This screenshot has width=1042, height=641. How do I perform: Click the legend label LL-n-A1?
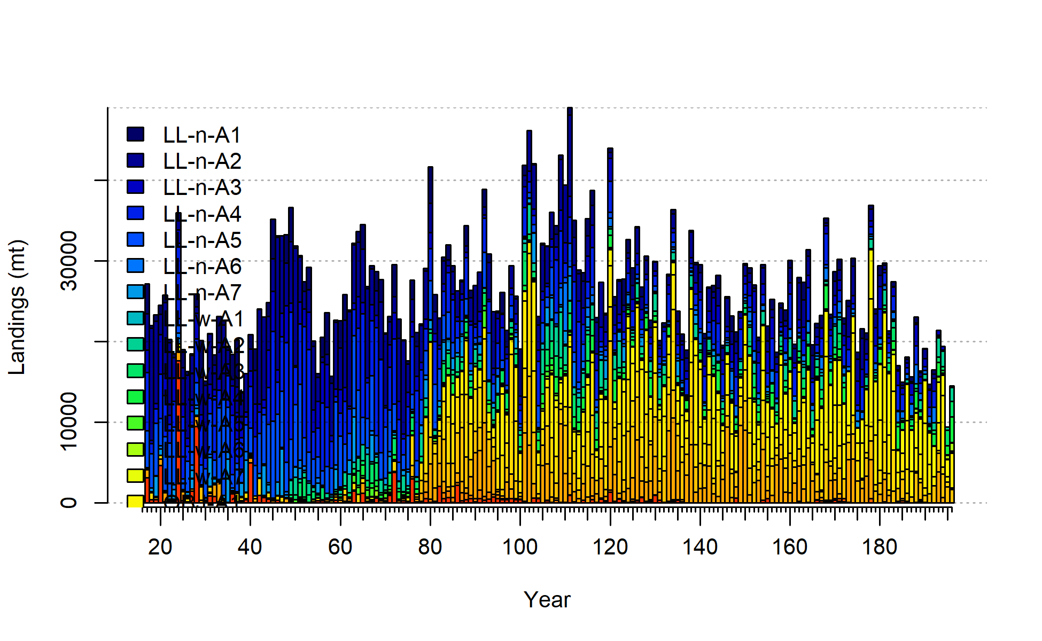point(202,135)
